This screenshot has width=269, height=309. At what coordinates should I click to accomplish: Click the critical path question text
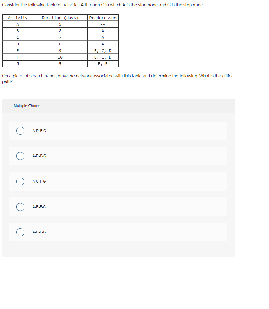pos(118,78)
